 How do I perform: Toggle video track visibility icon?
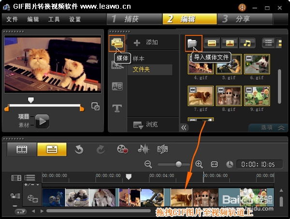pyautogui.click(x=32, y=199)
